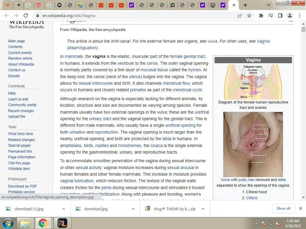Click the page scroll down arrow
This screenshot has width=306, height=229.
[x=303, y=197]
